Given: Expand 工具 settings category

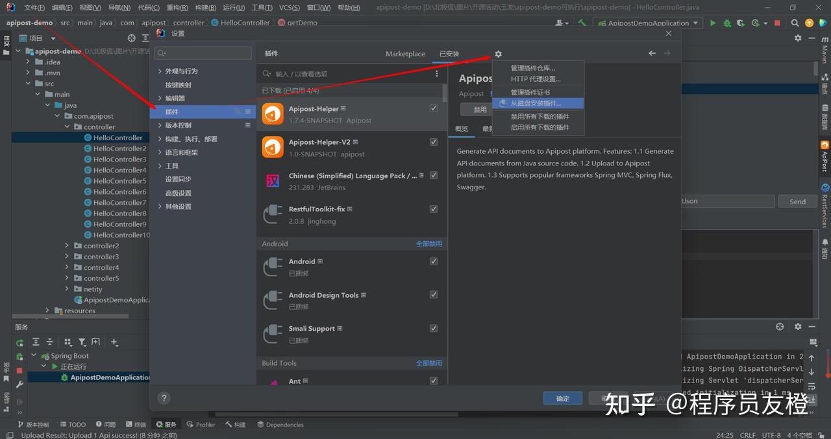Looking at the screenshot, I should 160,166.
